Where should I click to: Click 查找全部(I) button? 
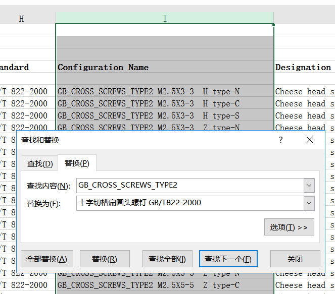pos(167,259)
